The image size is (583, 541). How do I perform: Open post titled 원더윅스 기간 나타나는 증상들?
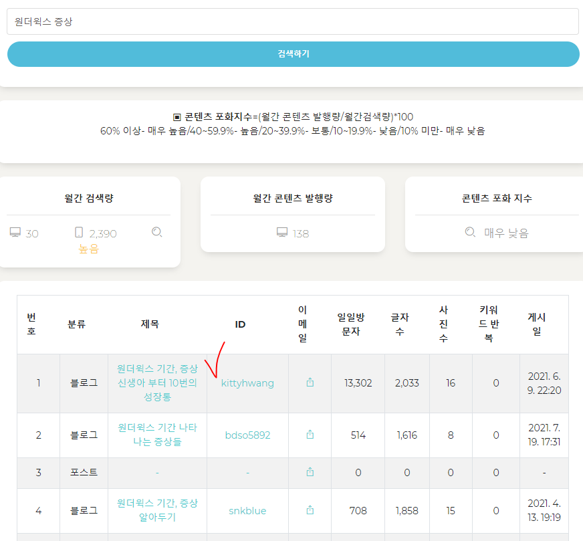(157, 435)
